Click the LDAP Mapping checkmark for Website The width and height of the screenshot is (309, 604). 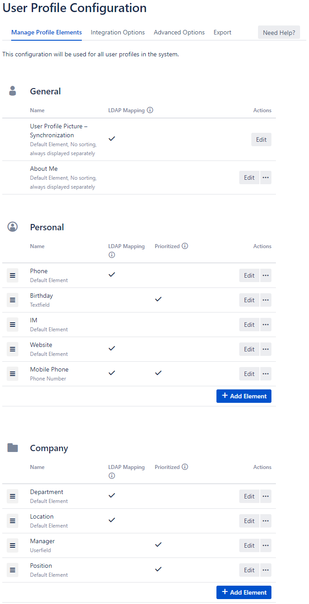pyautogui.click(x=112, y=348)
